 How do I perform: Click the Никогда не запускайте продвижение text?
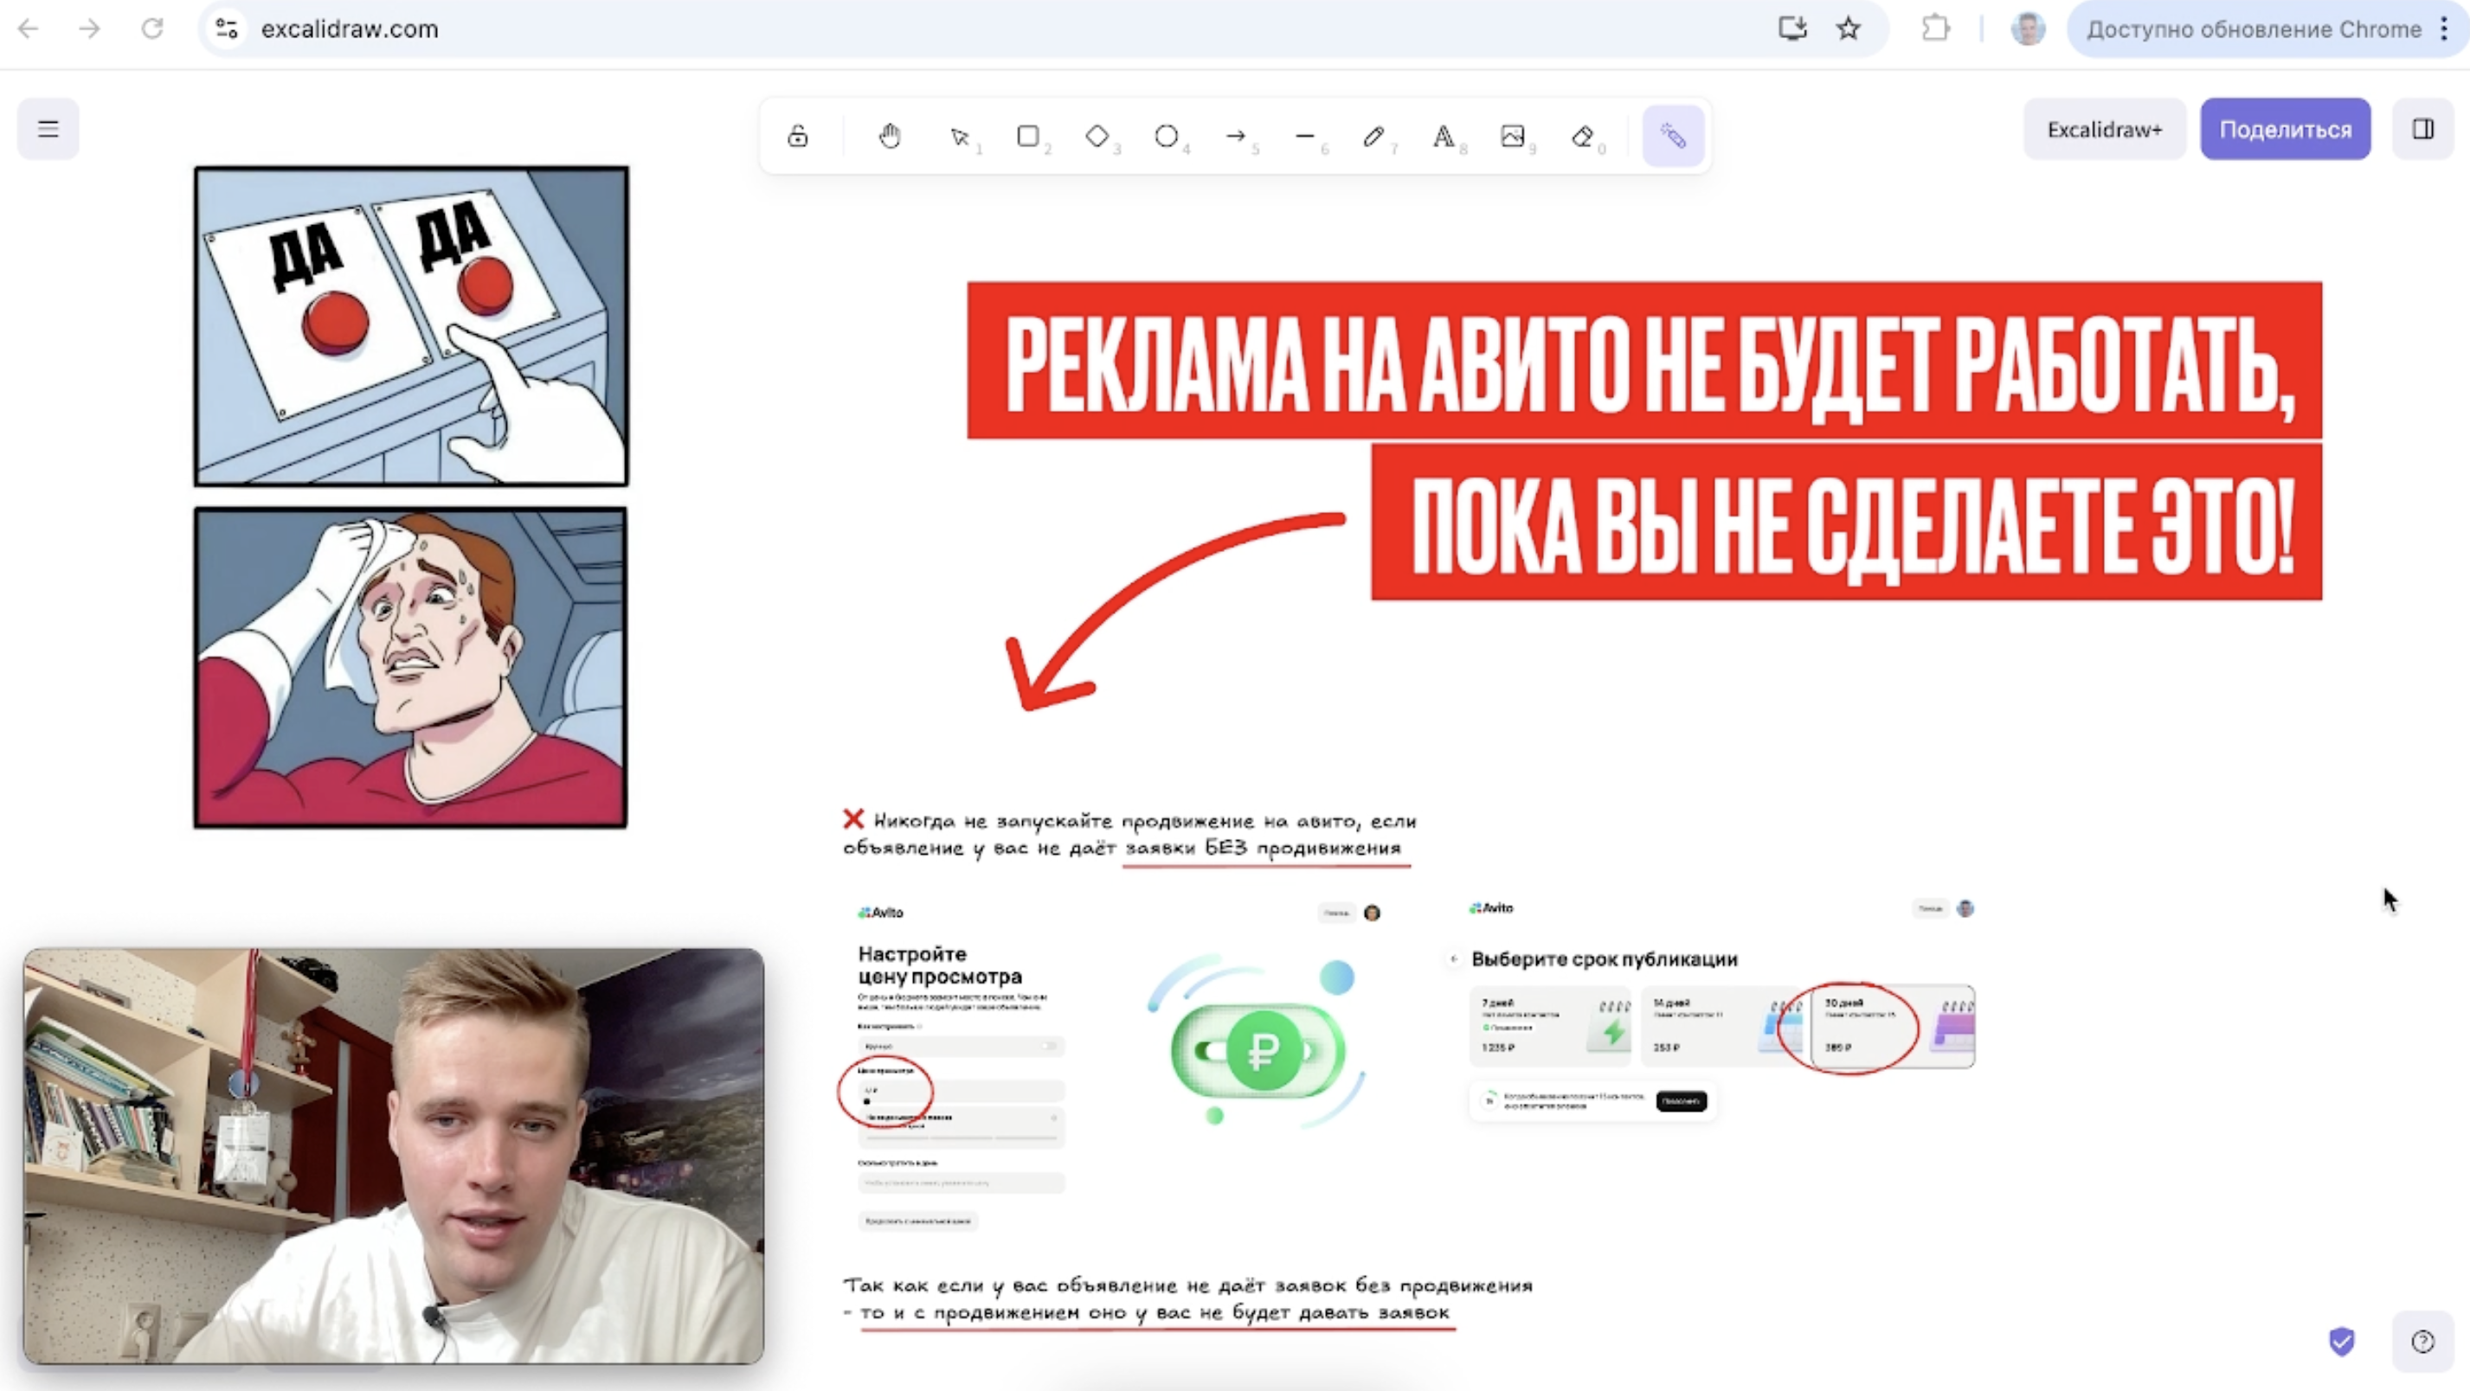coord(1129,834)
